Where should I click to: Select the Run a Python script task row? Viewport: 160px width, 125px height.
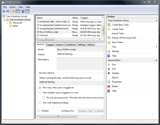click(69, 32)
